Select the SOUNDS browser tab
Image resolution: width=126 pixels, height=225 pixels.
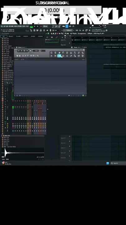pos(33,36)
